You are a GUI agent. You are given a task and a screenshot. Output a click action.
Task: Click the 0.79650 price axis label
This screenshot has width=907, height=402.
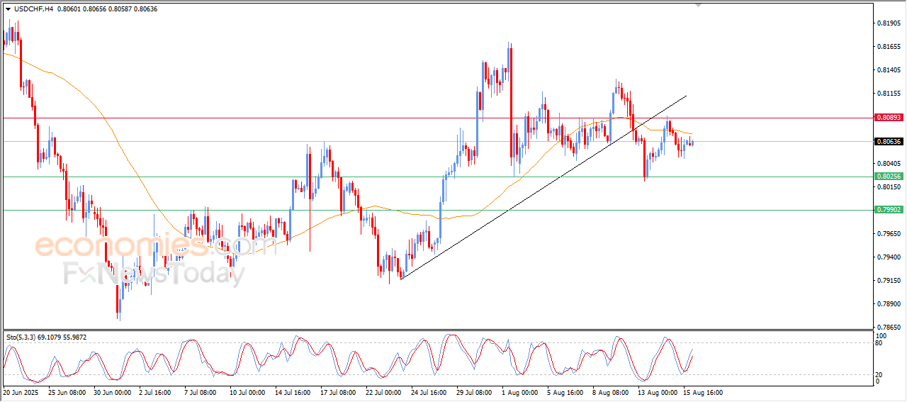coord(889,233)
